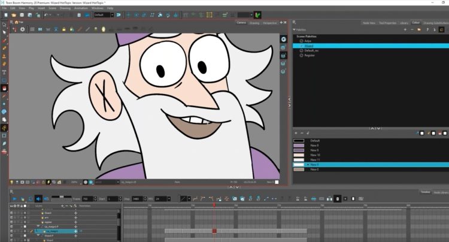Select the Pencil tool in left toolbar
Screen dimensions: 449x242
click(4, 48)
